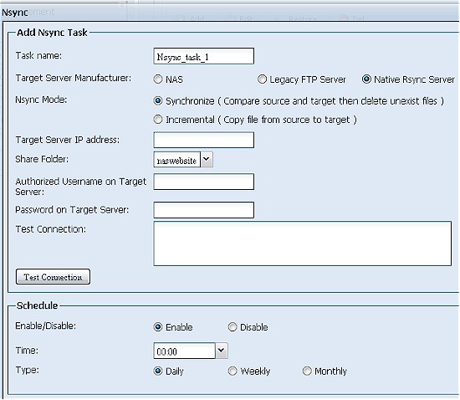Select Weekly schedule type
This screenshot has width=460, height=400.
[233, 371]
